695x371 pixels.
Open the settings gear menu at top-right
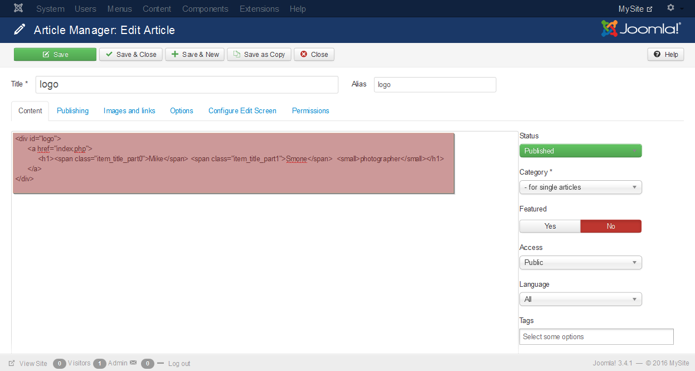tap(670, 8)
